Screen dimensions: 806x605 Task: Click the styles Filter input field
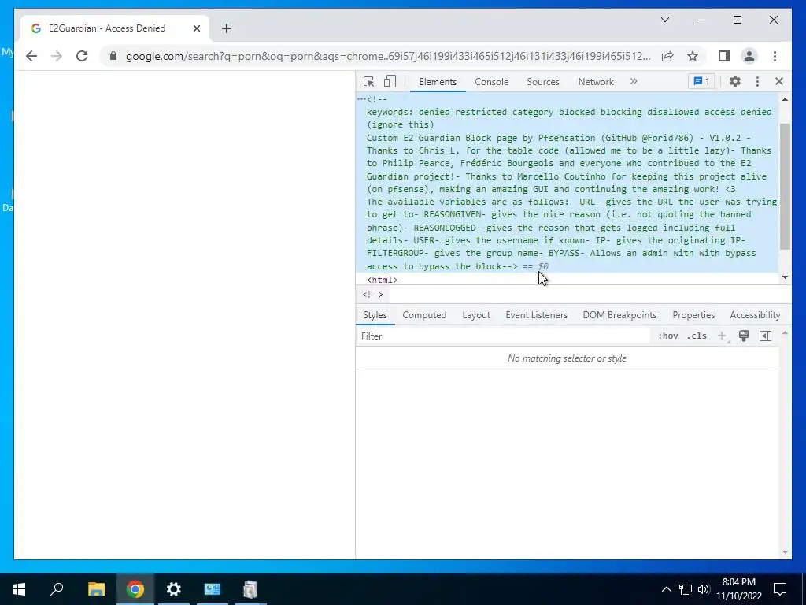pos(504,336)
